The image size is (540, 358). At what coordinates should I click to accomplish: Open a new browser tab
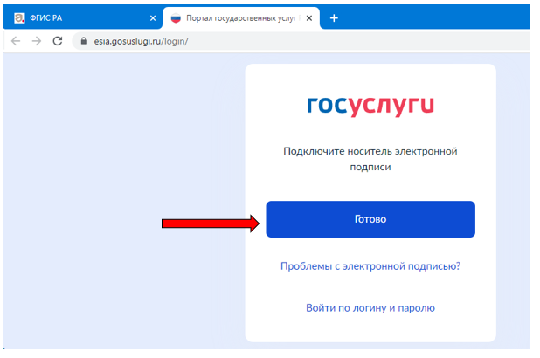[x=334, y=18]
